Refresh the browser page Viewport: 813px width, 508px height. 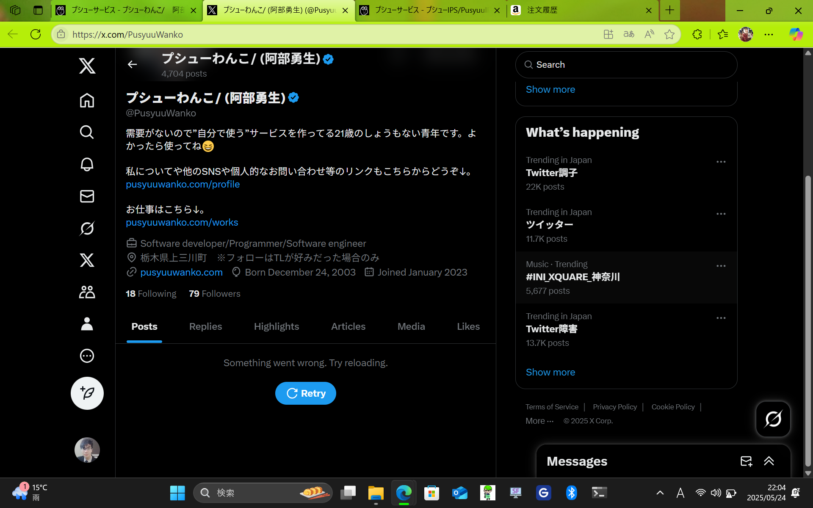(x=36, y=34)
